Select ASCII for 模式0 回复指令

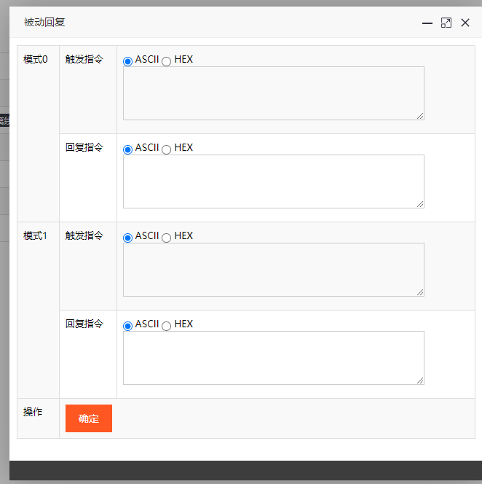[127, 149]
